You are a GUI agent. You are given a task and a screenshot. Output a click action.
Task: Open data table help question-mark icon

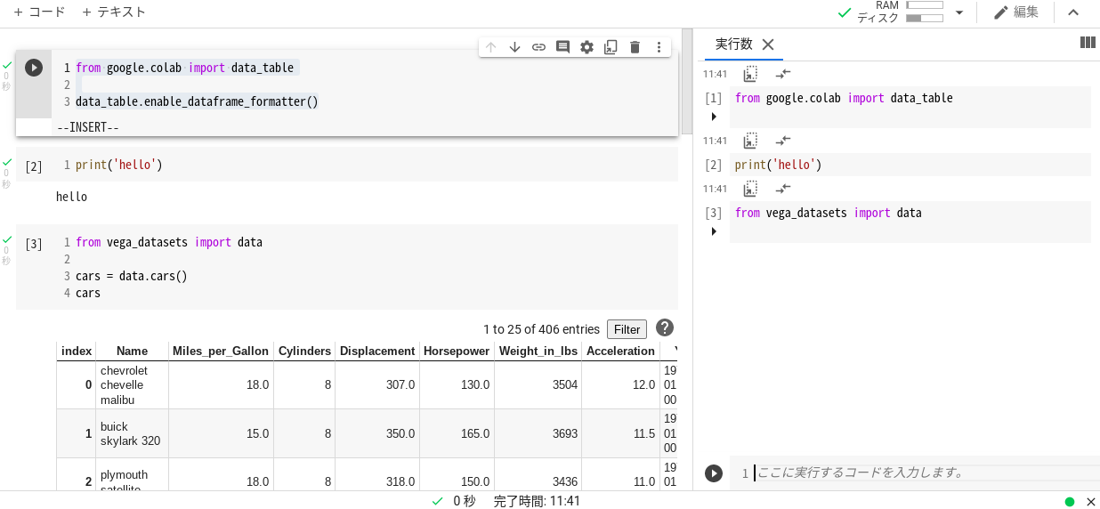click(665, 327)
